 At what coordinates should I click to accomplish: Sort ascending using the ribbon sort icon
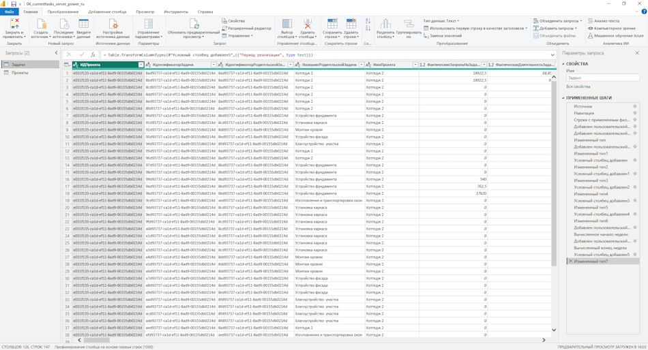click(368, 20)
